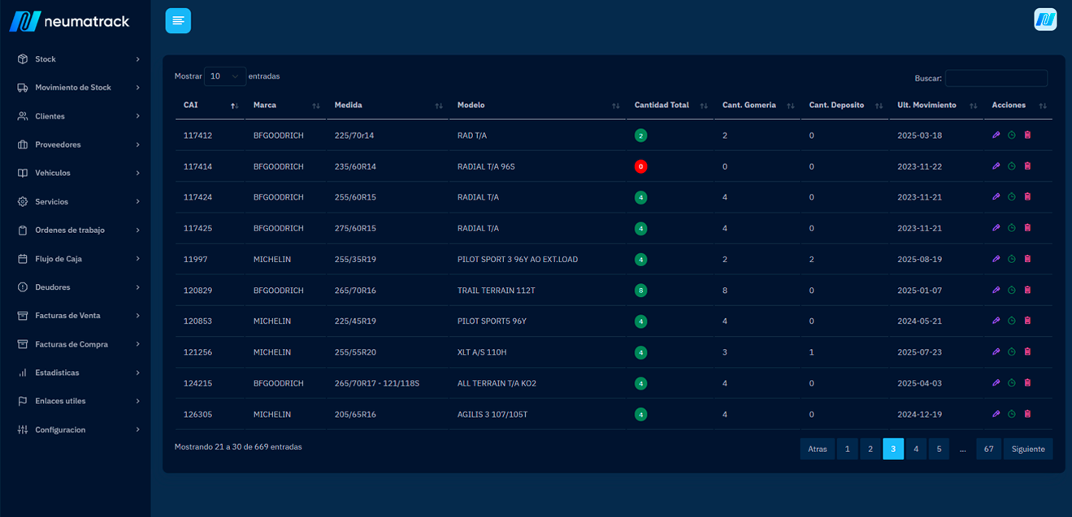The width and height of the screenshot is (1072, 517).
Task: Click the stopwatch icon in row 11997
Action: coord(1012,259)
